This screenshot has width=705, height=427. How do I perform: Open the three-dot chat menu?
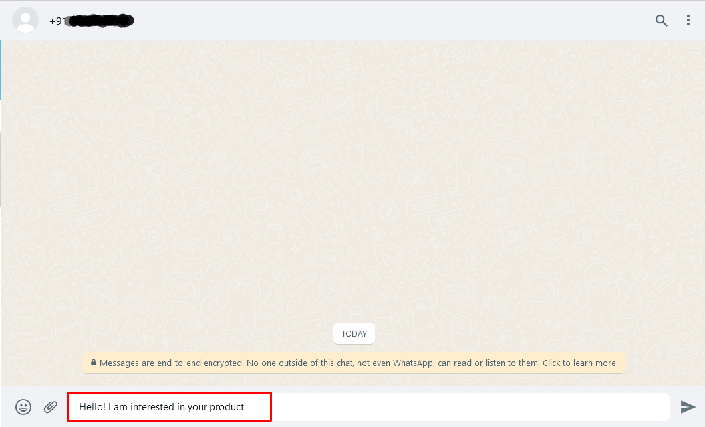pos(688,20)
